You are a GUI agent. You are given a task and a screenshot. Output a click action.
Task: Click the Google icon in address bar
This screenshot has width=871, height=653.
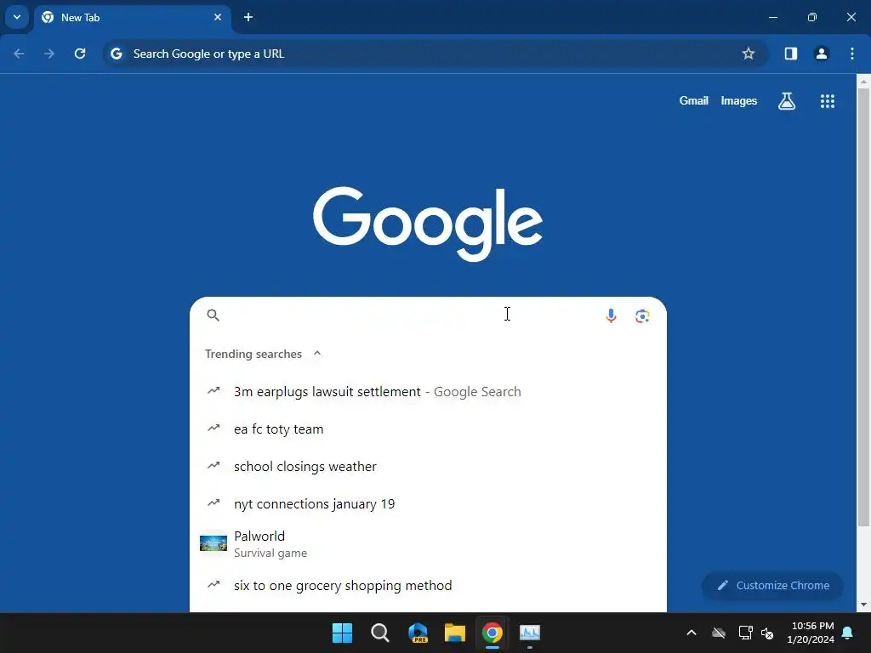116,54
